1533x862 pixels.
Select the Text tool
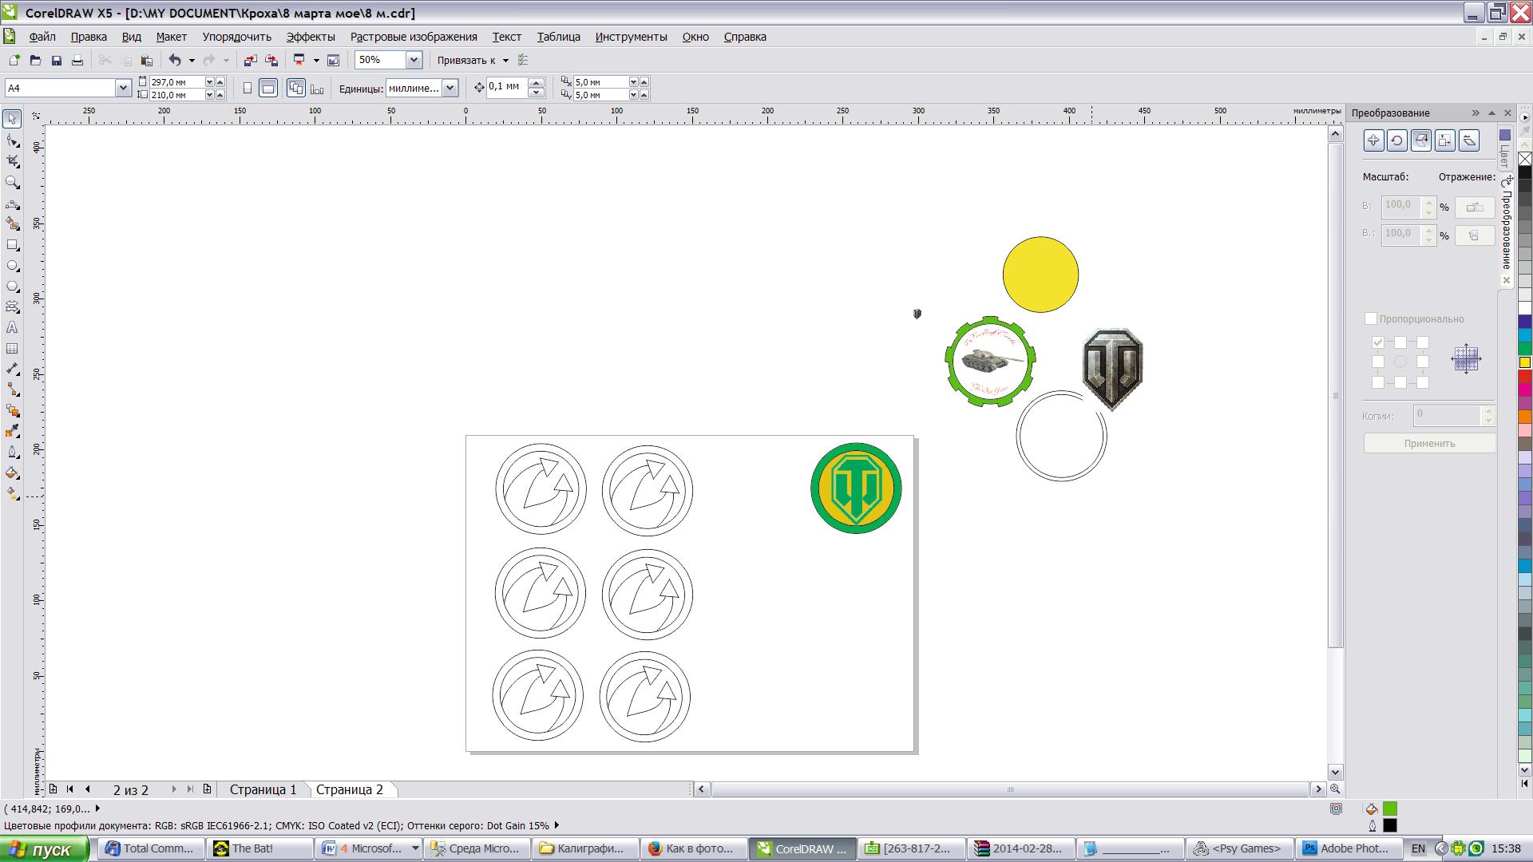point(12,327)
